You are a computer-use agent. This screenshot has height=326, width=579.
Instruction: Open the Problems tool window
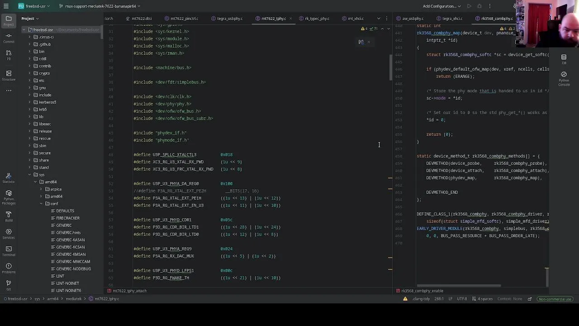click(x=9, y=268)
